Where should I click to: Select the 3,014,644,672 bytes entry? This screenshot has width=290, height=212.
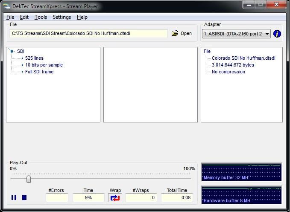[233, 65]
